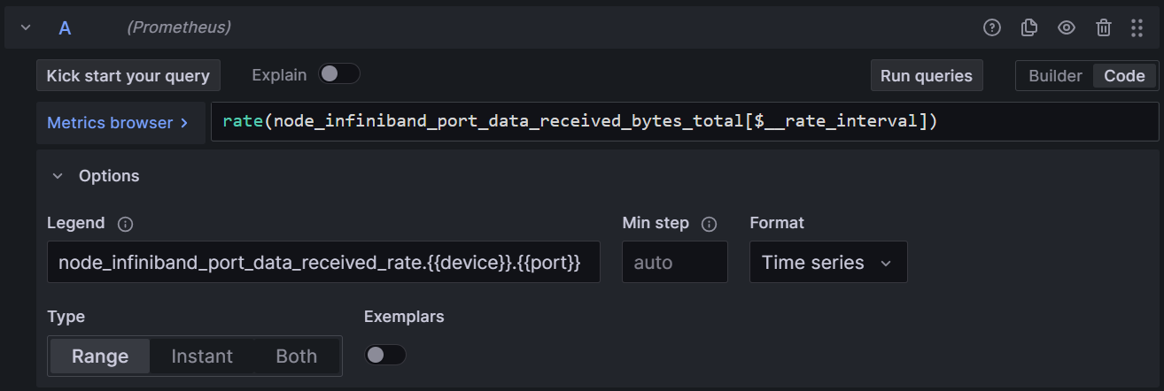Toggle the Explain switch
Viewport: 1164px width, 391px height.
(339, 74)
